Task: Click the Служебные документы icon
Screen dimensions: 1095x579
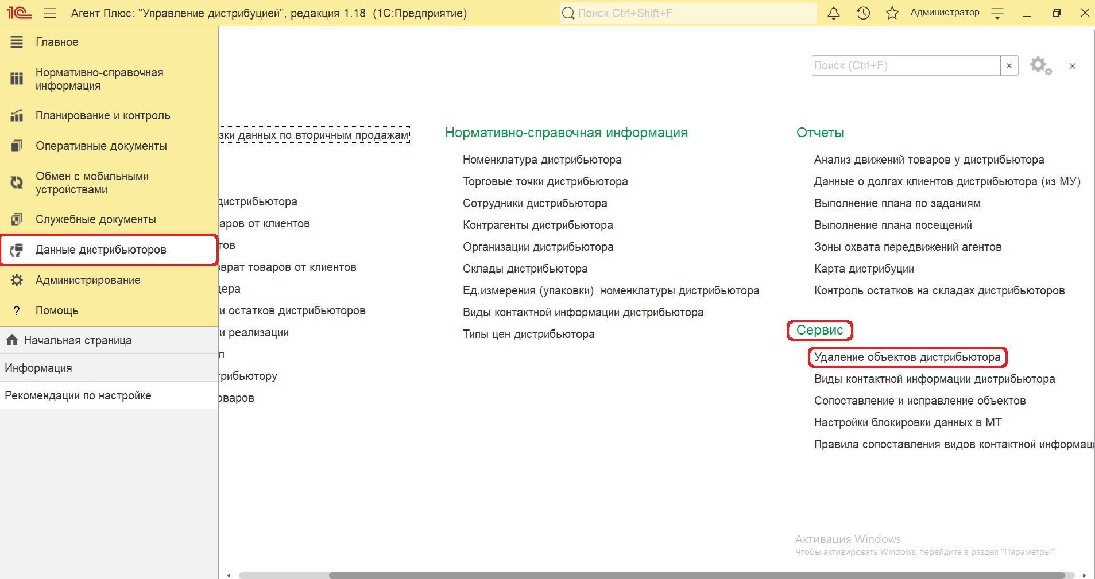Action: coord(17,219)
